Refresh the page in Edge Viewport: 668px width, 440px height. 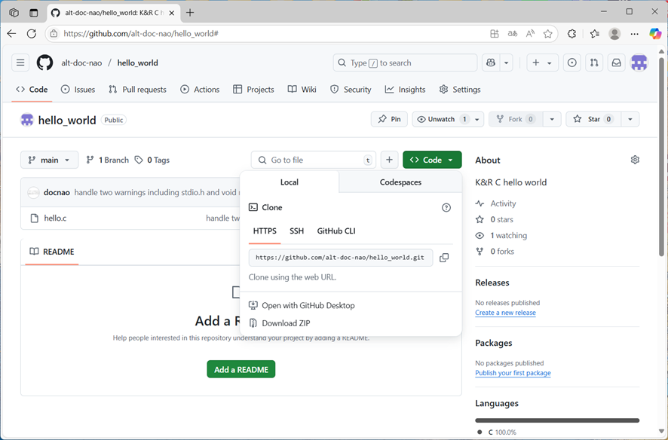[x=32, y=34]
